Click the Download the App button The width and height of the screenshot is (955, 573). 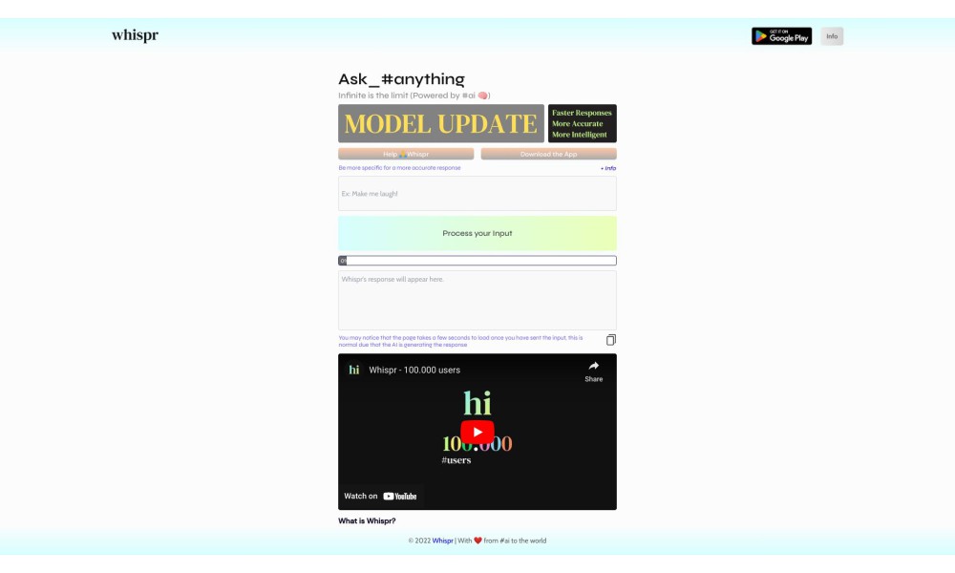tap(548, 154)
